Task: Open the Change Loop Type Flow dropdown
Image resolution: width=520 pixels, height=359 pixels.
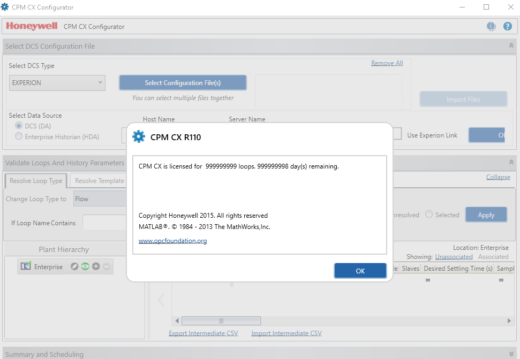Action: pos(100,198)
